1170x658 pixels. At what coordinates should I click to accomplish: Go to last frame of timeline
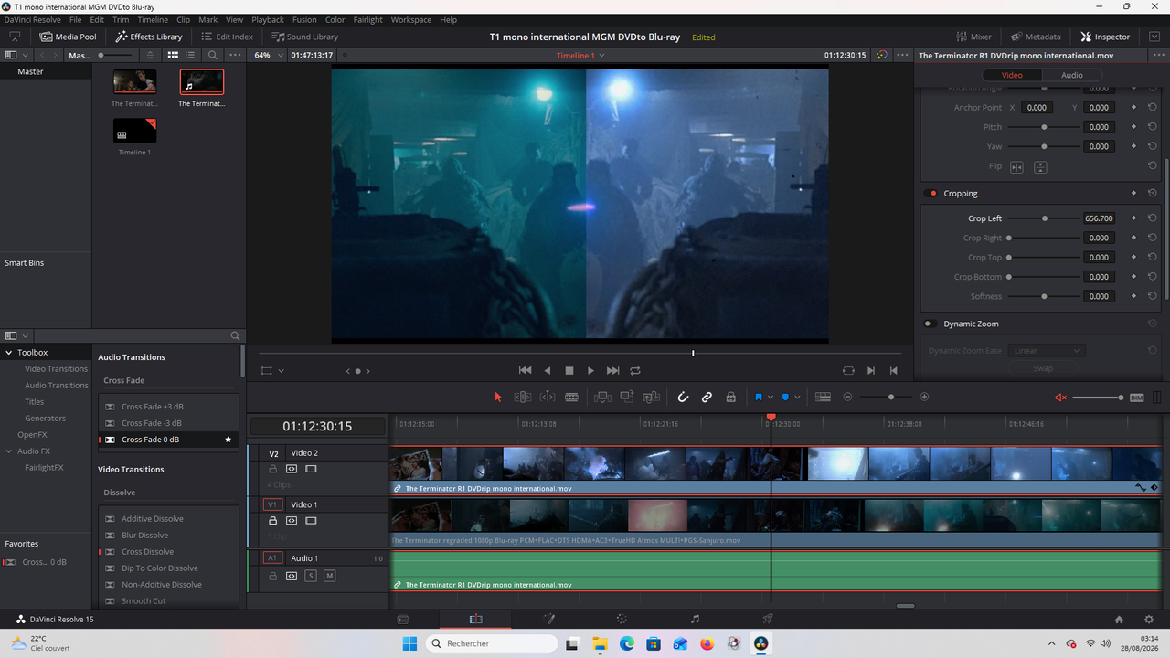pos(612,371)
